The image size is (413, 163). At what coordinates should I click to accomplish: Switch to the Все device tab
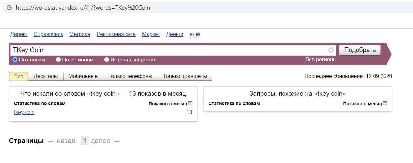pos(19,76)
